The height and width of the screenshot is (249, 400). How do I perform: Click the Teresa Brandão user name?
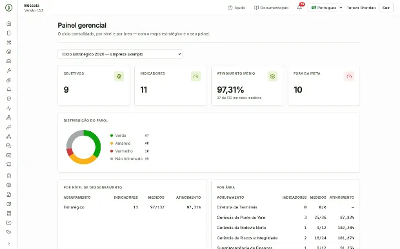click(361, 8)
